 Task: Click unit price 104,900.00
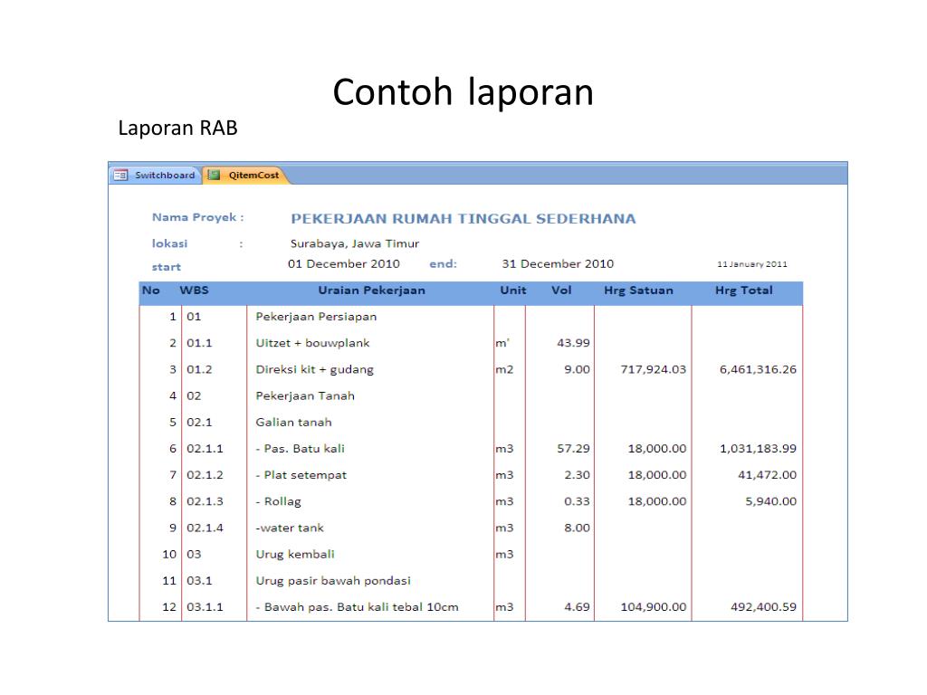coord(654,607)
